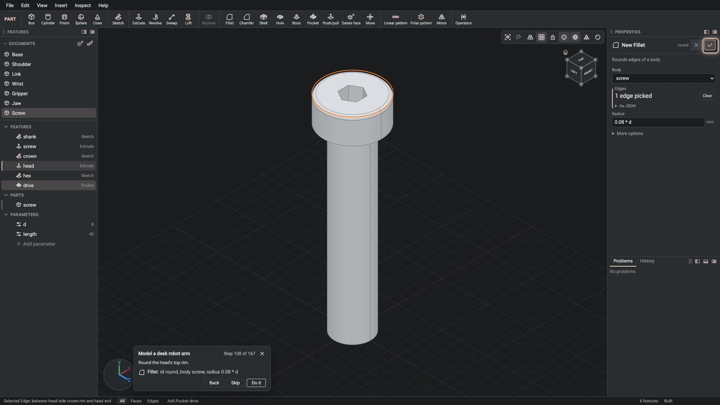Screen dimensions: 720x405
Task: Open the Loft tool
Action: [188, 19]
